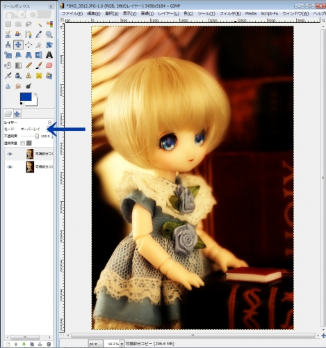Image resolution: width=326 pixels, height=348 pixels.
Task: Select the Text tool (A icon)
Action: (x=49, y=55)
